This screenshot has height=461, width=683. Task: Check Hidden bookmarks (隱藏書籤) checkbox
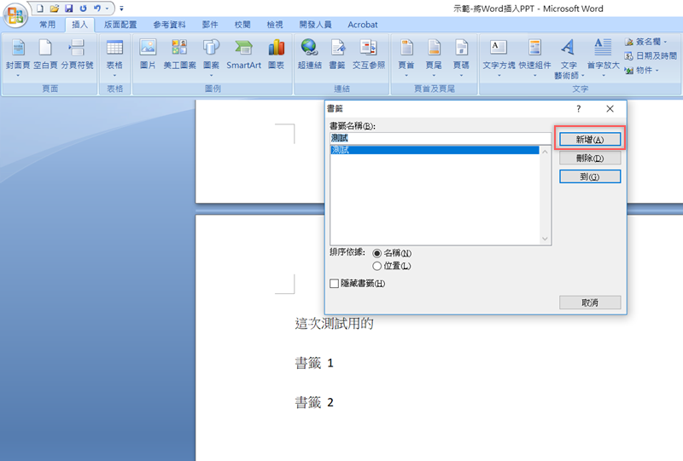(x=334, y=284)
